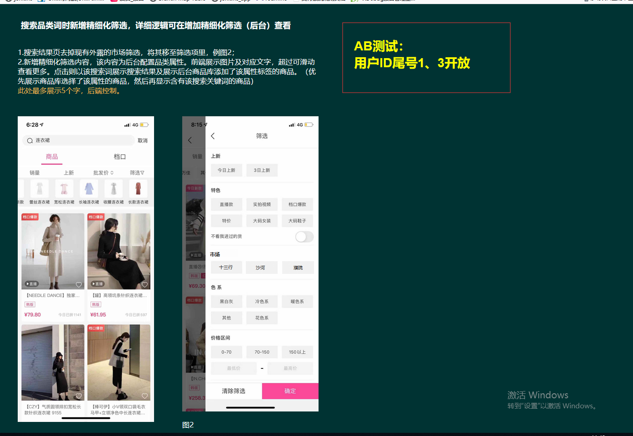The width and height of the screenshot is (633, 436).
Task: Click the 连衣裙 search field
Action: pyautogui.click(x=78, y=141)
